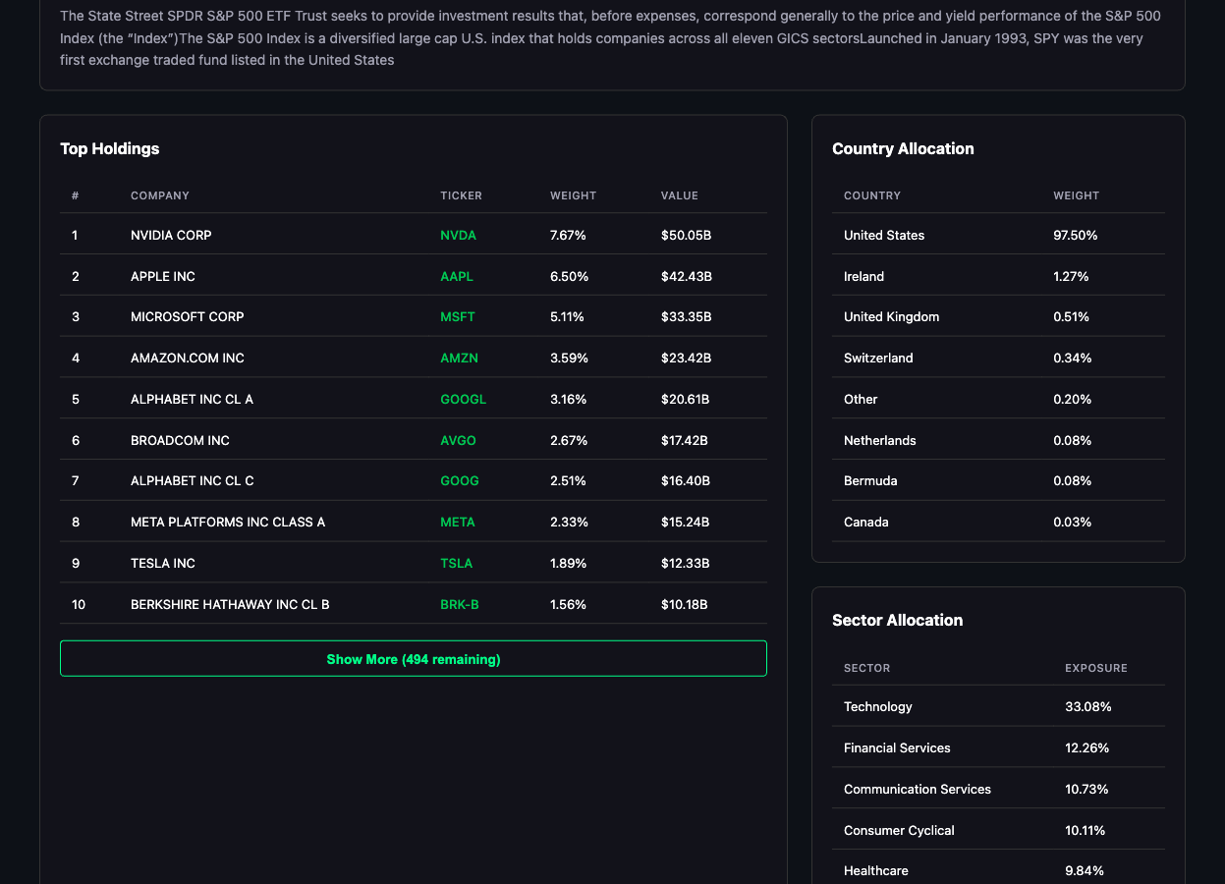Sort holdings by the WEIGHT column

click(573, 195)
